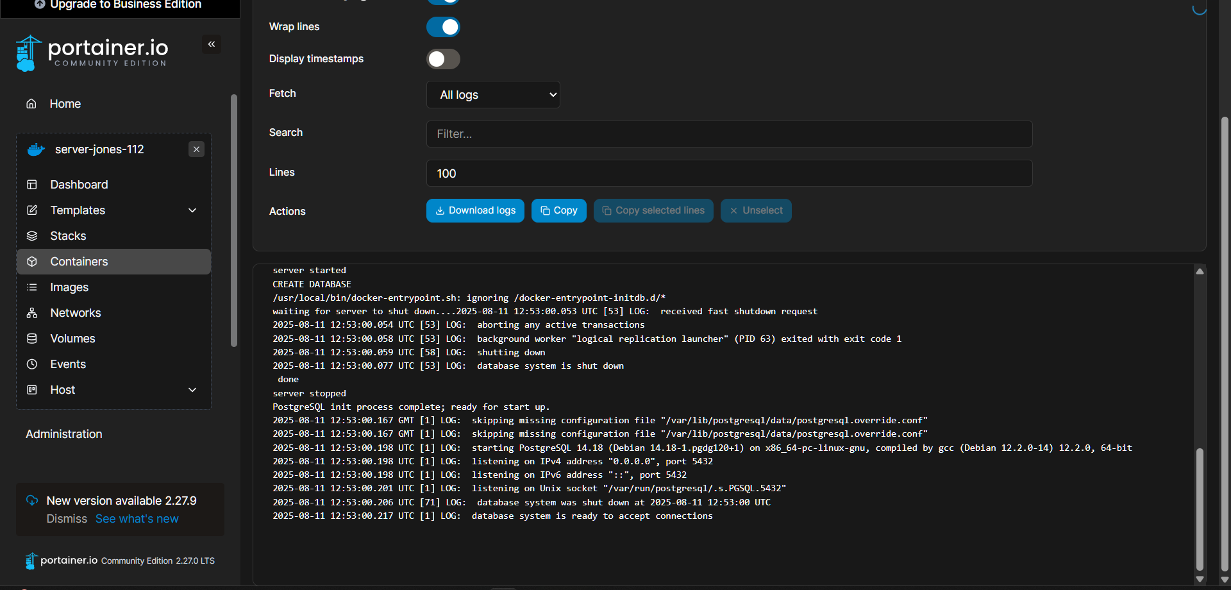Open See what's new link

137,519
